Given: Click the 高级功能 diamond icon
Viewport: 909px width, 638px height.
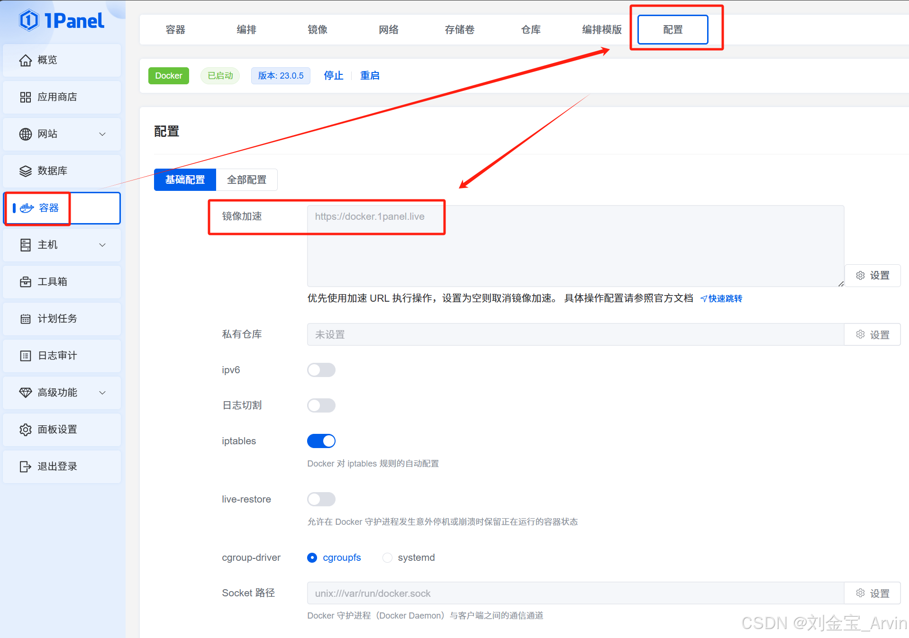Looking at the screenshot, I should pyautogui.click(x=26, y=393).
